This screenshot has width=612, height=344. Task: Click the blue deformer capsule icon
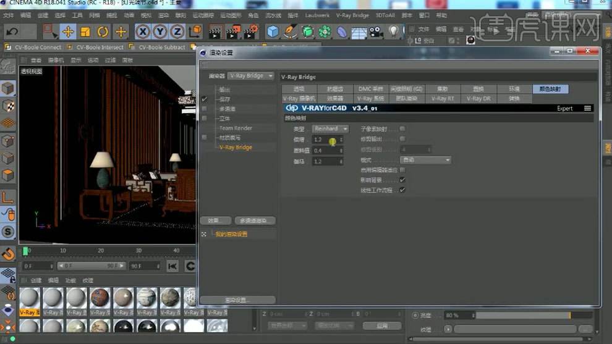[x=342, y=31]
